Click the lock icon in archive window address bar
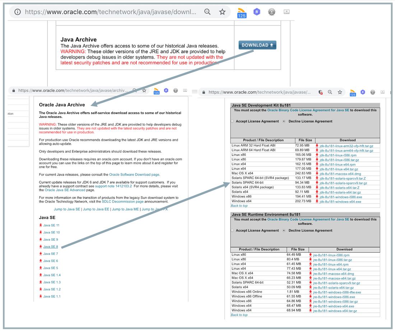 click(14, 90)
